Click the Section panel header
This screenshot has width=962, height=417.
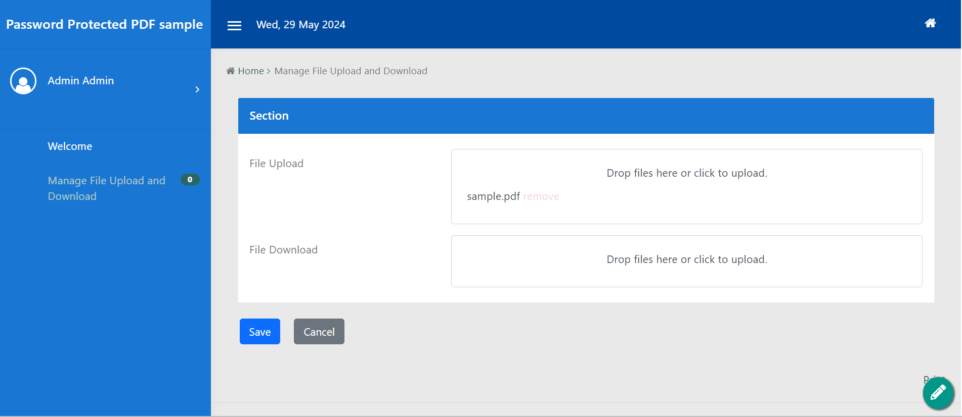click(586, 116)
